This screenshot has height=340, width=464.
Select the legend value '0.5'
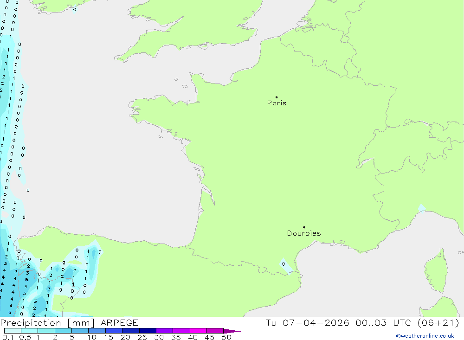(25, 337)
